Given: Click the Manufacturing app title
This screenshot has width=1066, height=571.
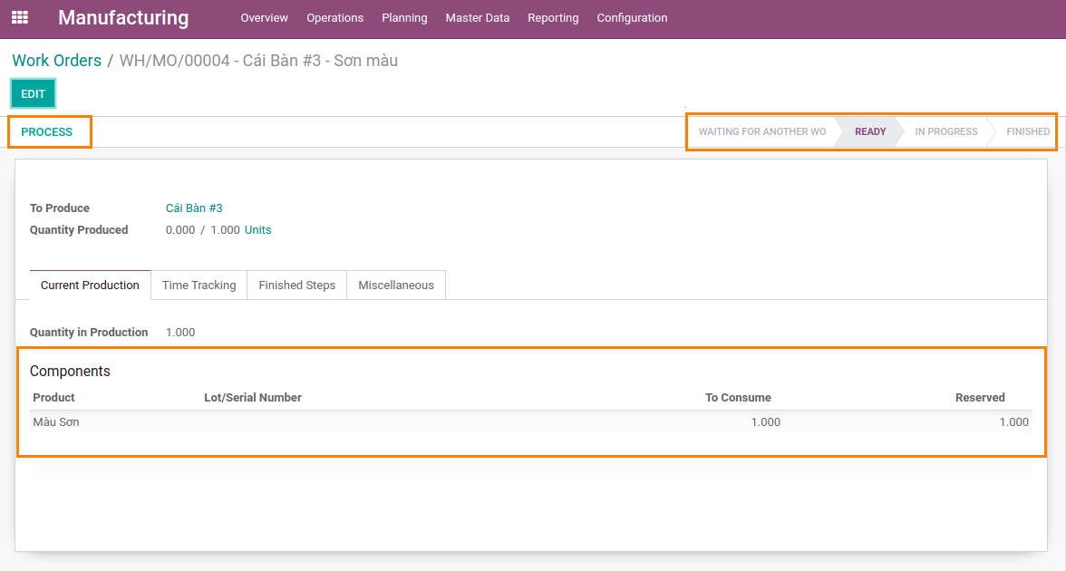Looking at the screenshot, I should pyautogui.click(x=123, y=18).
